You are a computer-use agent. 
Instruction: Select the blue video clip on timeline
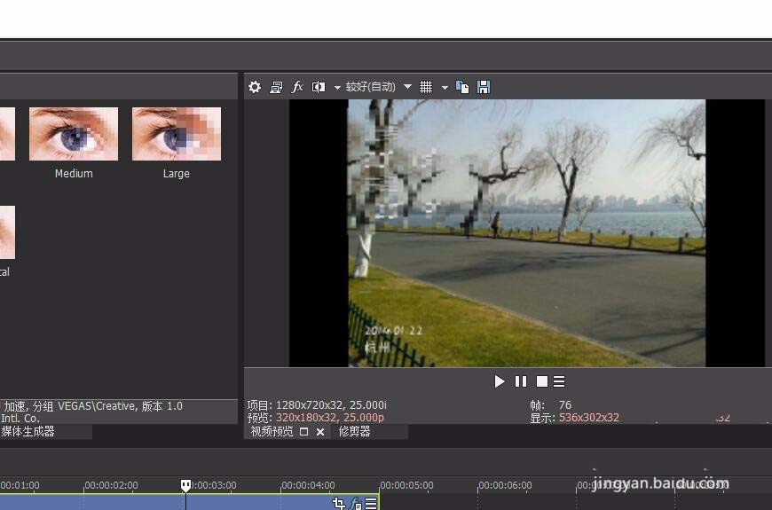coord(190,502)
